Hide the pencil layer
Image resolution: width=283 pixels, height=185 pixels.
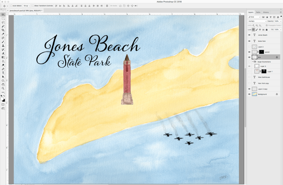pos(249,52)
